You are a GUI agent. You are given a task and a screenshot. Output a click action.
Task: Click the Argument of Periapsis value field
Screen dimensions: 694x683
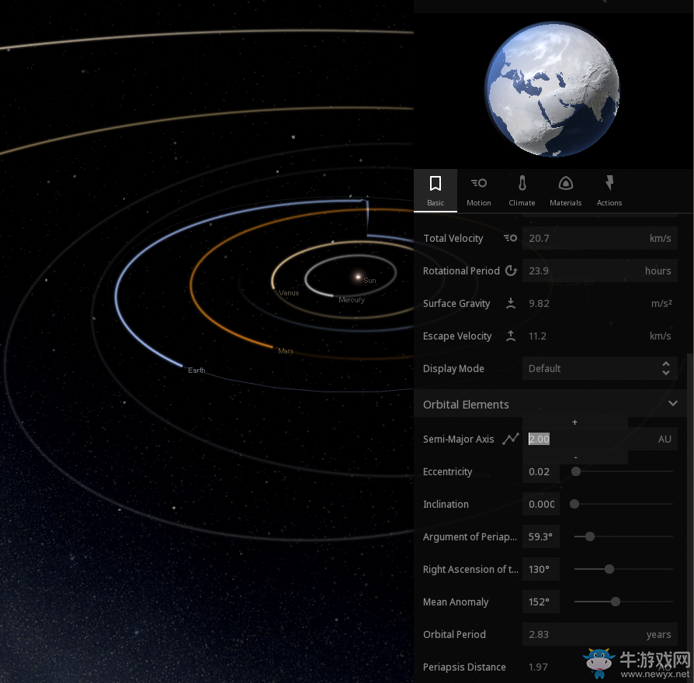(x=541, y=536)
